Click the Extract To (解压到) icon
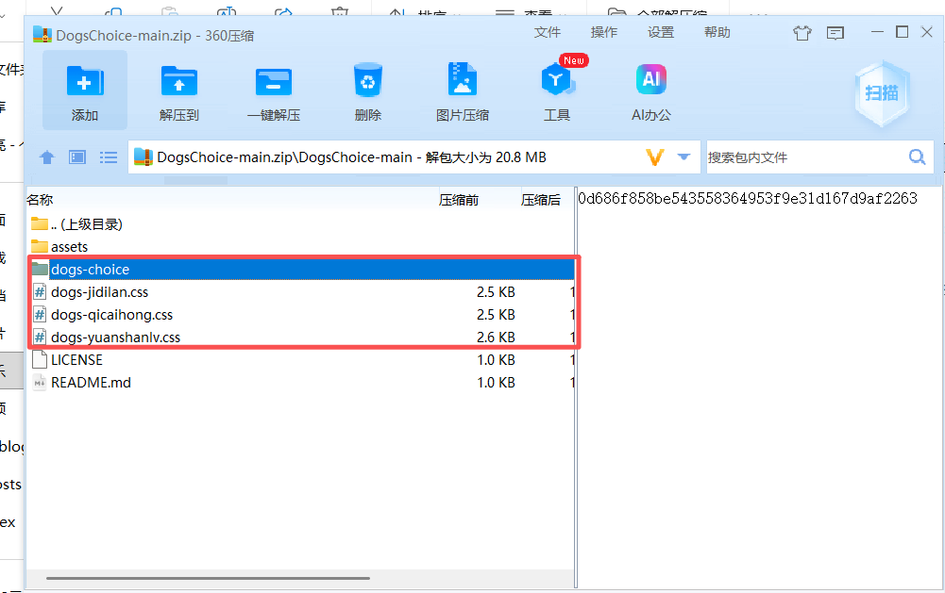 [x=179, y=82]
